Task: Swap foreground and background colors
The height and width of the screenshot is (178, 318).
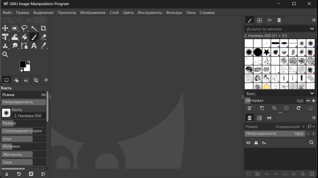Action: click(29, 62)
